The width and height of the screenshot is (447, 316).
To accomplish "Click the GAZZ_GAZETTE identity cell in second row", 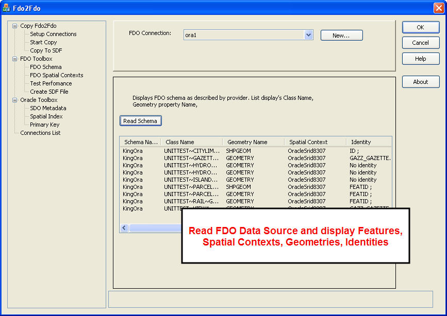I will [370, 159].
